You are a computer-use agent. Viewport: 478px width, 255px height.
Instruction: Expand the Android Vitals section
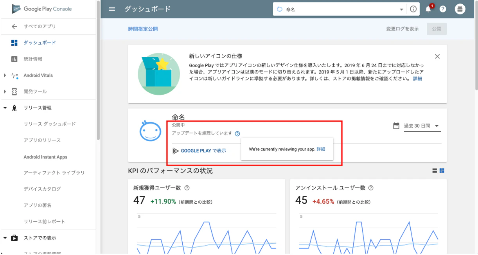tap(5, 75)
